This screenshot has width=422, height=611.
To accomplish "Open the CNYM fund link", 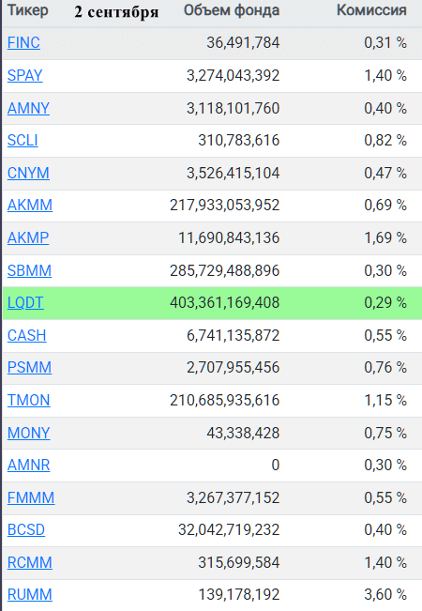I will pos(28,173).
